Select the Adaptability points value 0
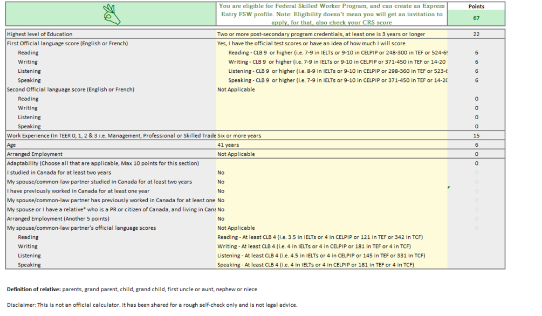Viewport: 542px width, 316px height. [x=476, y=163]
